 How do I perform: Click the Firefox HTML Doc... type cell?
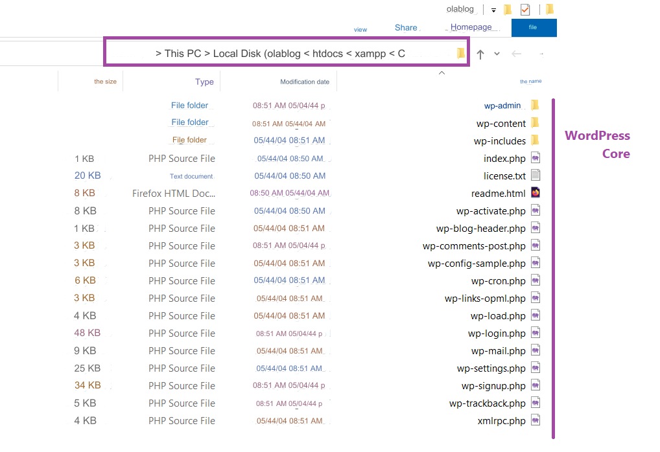173,194
